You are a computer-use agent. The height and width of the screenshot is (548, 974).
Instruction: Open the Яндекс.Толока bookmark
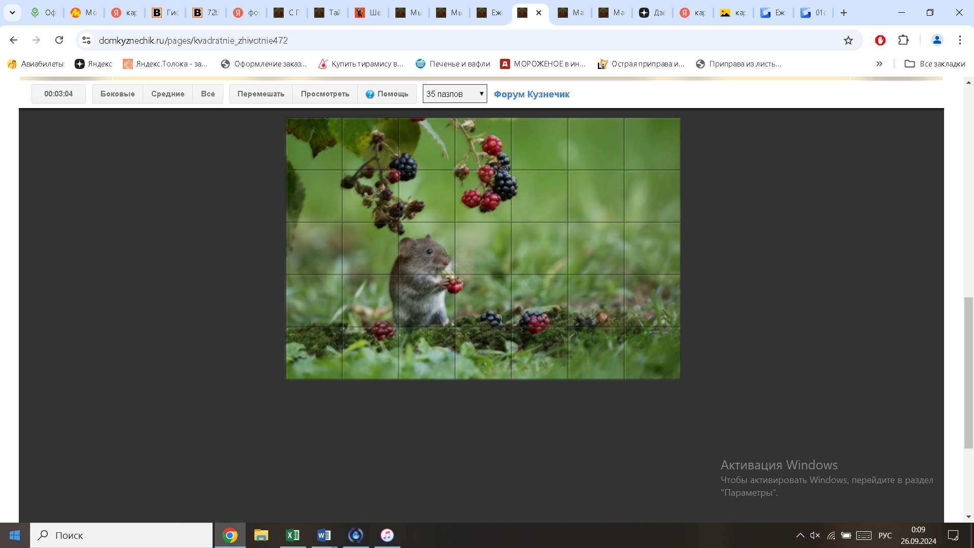pos(165,63)
